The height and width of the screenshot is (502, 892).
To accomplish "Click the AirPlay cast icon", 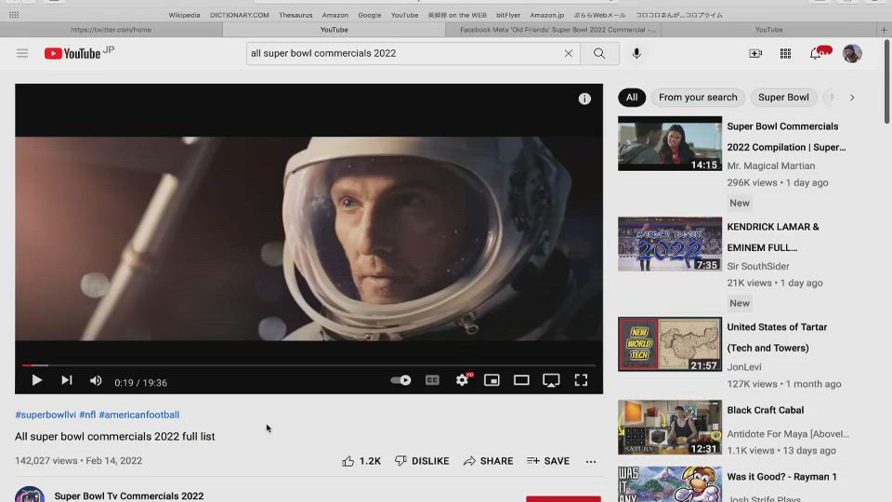I will [x=551, y=380].
